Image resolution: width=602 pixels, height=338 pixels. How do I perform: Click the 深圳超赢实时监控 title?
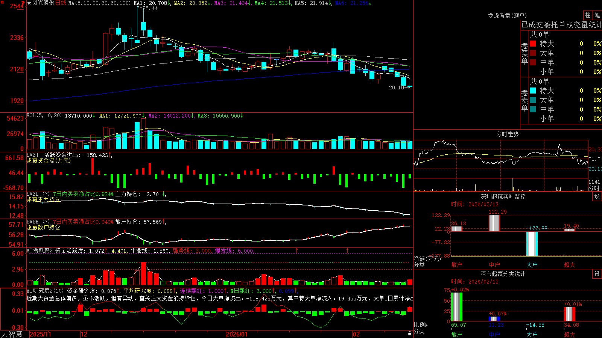click(503, 196)
